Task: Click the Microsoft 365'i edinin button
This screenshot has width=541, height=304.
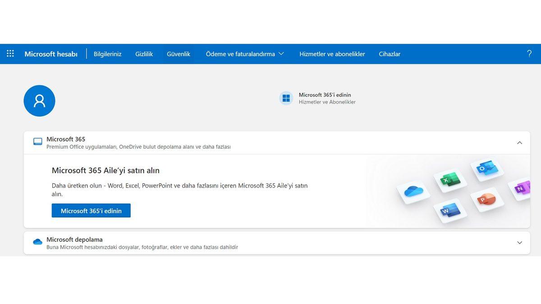Action: click(91, 210)
